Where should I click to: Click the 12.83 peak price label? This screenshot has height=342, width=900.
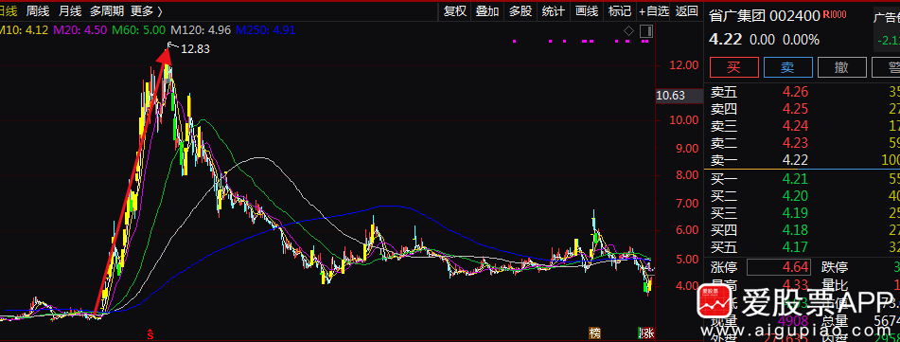click(195, 49)
